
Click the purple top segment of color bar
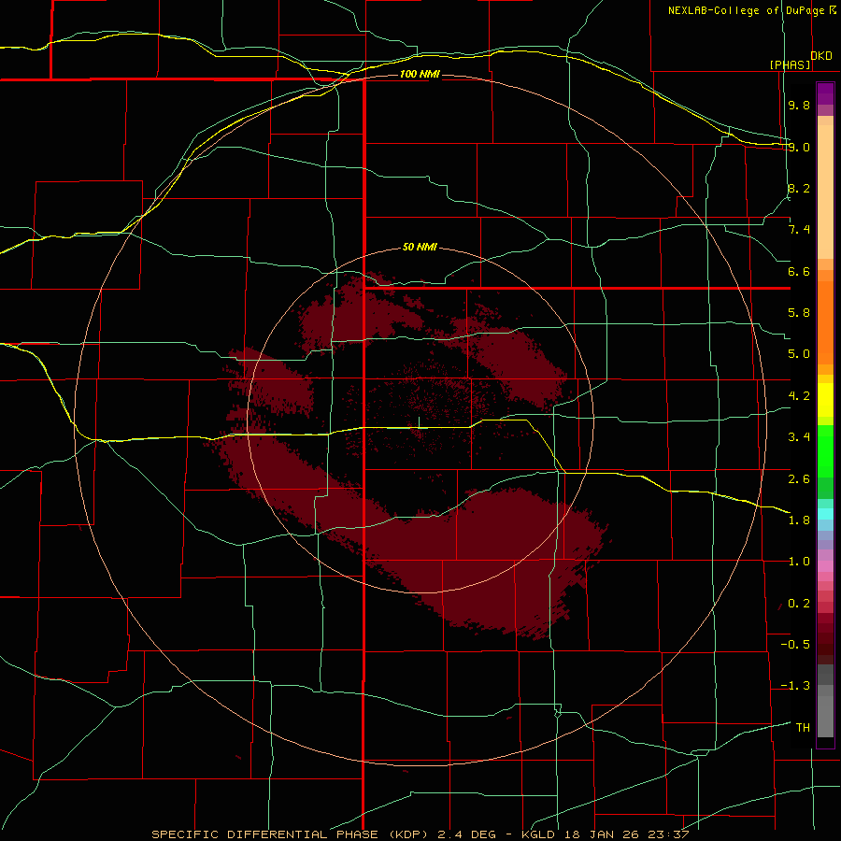point(825,93)
